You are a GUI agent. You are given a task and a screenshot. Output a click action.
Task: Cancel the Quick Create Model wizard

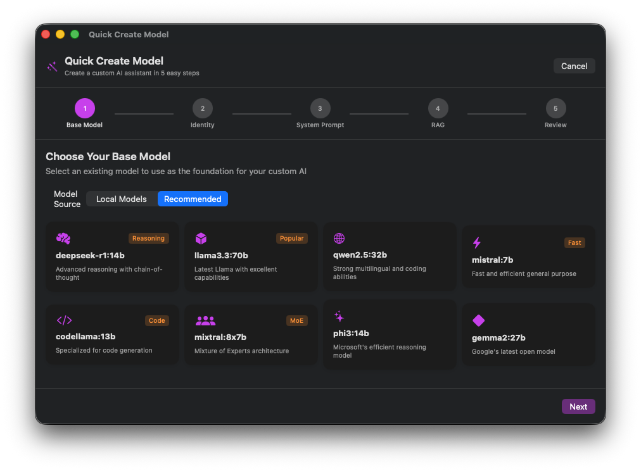tap(574, 66)
